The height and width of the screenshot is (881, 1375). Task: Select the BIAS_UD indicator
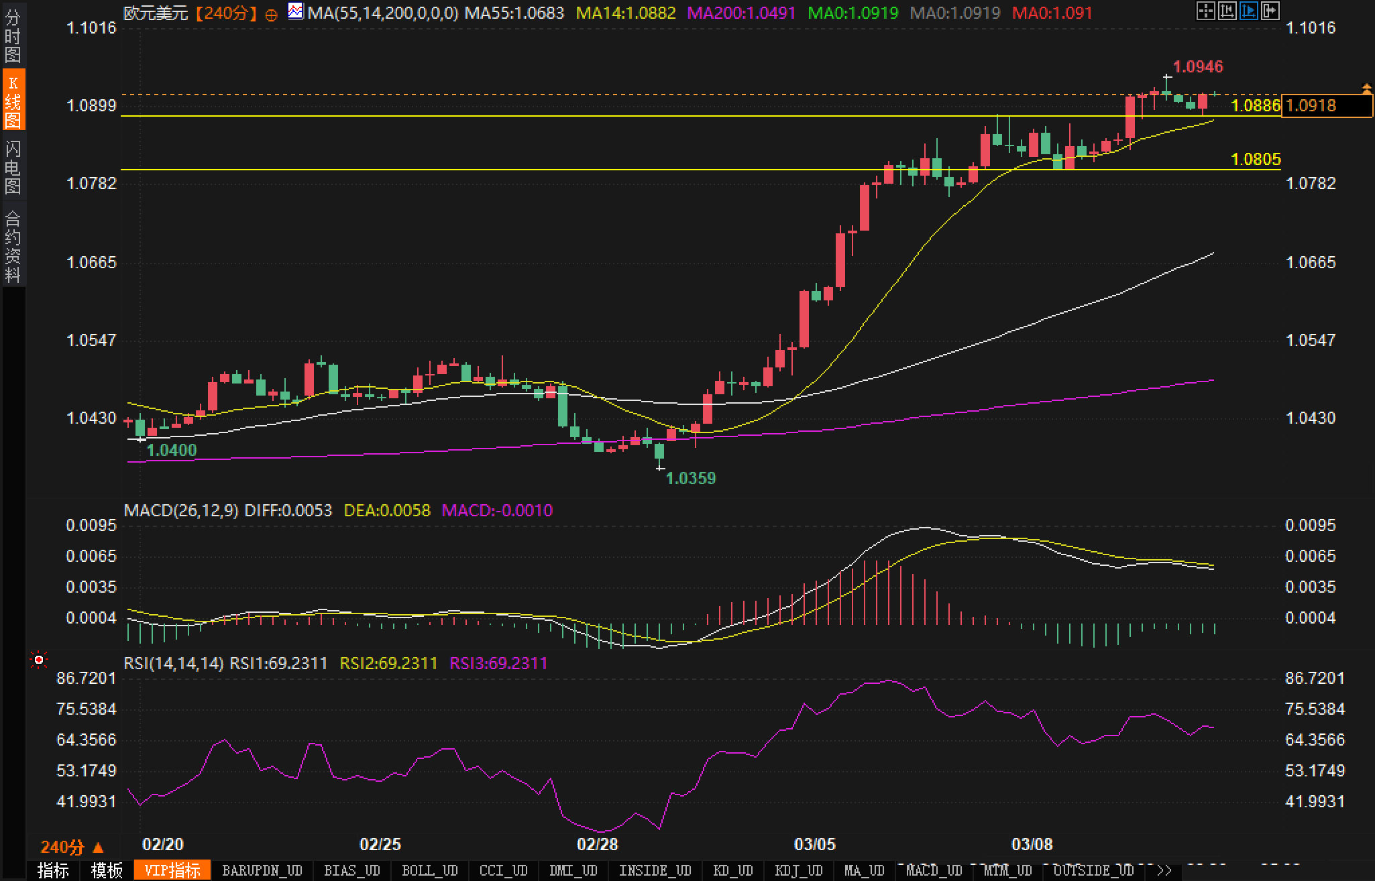(x=352, y=870)
